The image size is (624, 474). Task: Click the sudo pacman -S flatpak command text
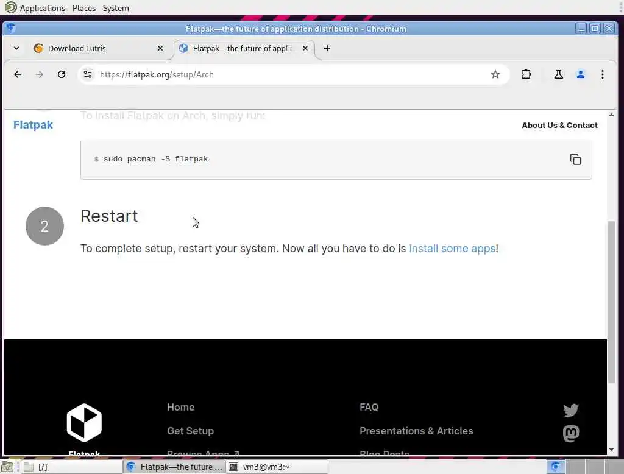(x=155, y=159)
